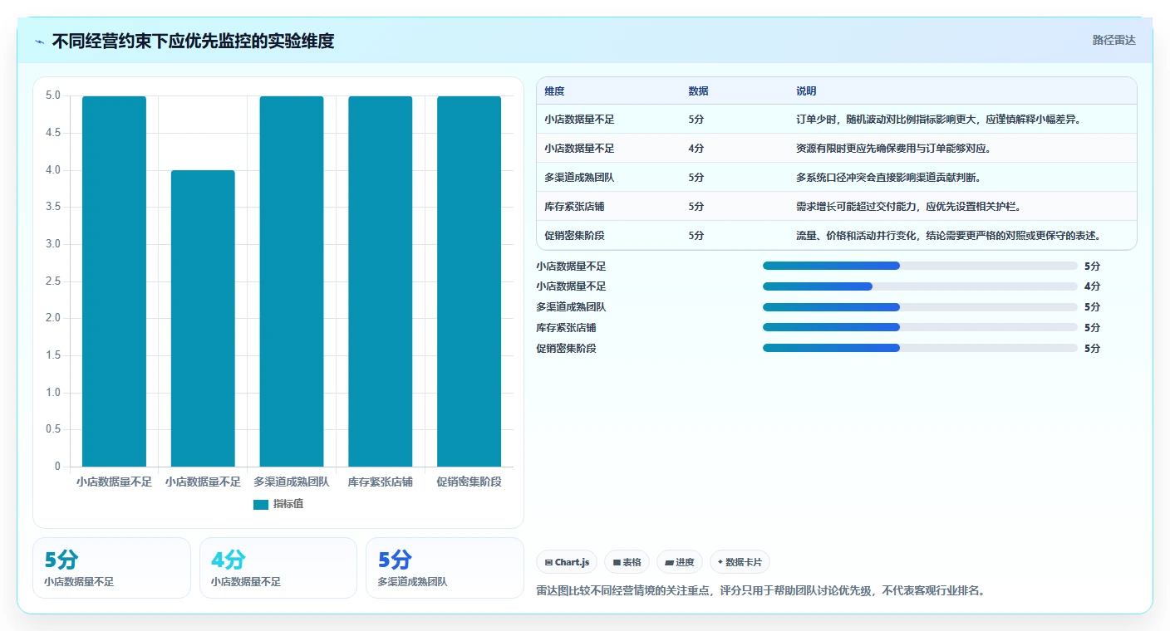Screen dimensions: 1170x631
Task: Click the chart bar for 库存紧张店铺
Action: (x=381, y=281)
